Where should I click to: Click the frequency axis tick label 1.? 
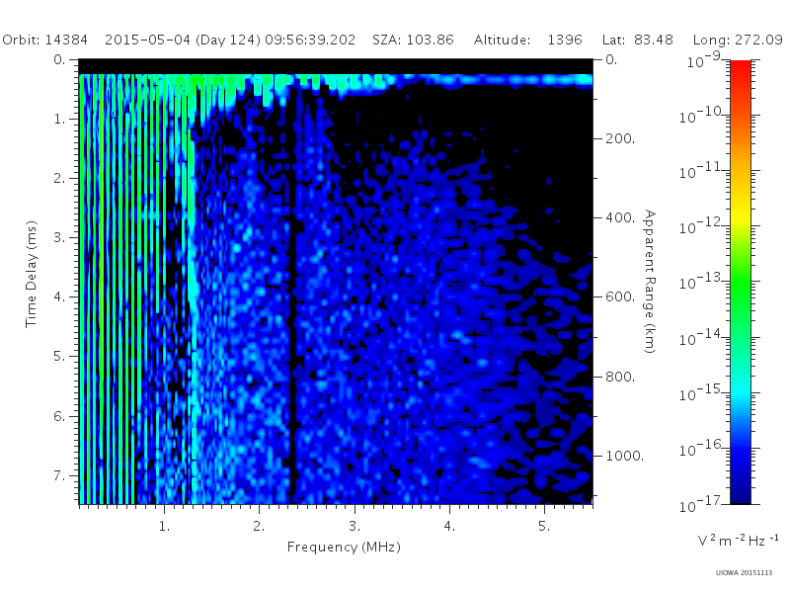(x=165, y=527)
